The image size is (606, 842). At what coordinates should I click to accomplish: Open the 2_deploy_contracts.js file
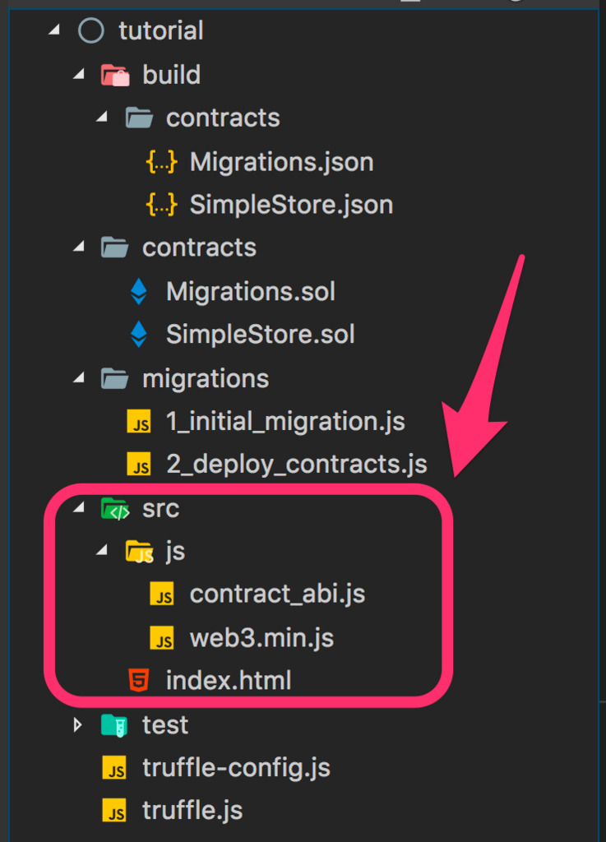tap(297, 464)
